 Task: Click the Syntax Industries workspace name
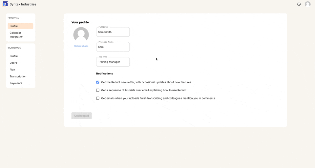23,4
